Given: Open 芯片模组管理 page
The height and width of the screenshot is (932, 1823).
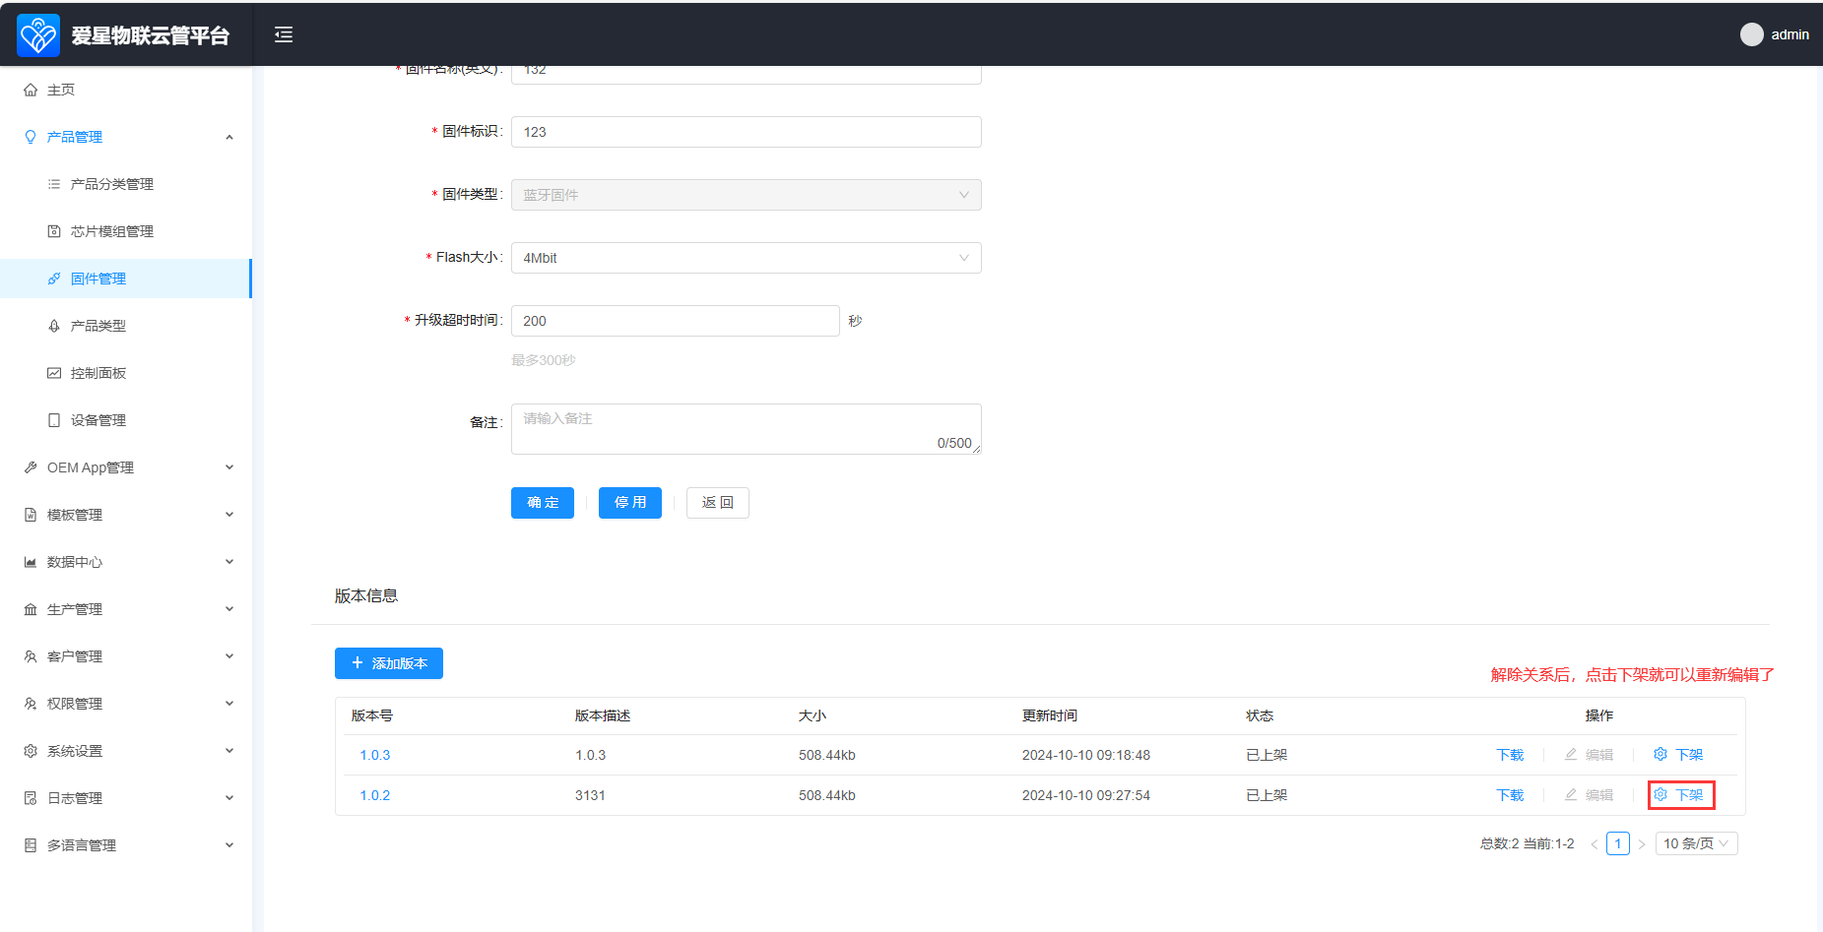Looking at the screenshot, I should (x=126, y=231).
